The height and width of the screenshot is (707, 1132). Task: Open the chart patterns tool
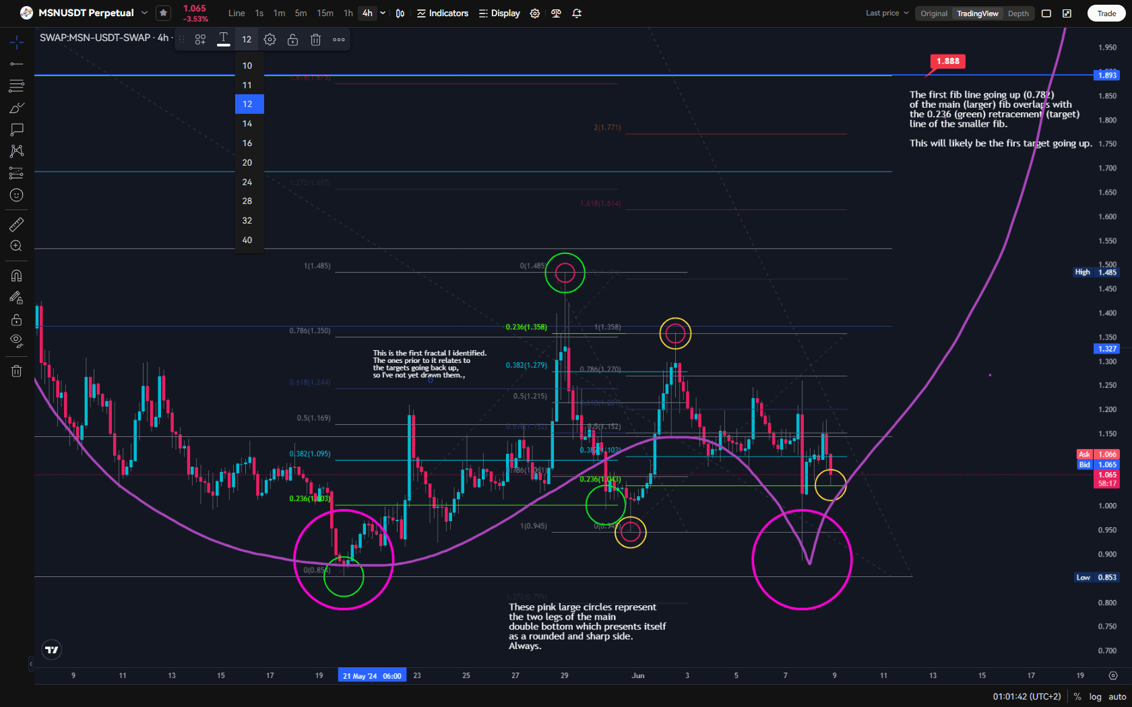[17, 151]
